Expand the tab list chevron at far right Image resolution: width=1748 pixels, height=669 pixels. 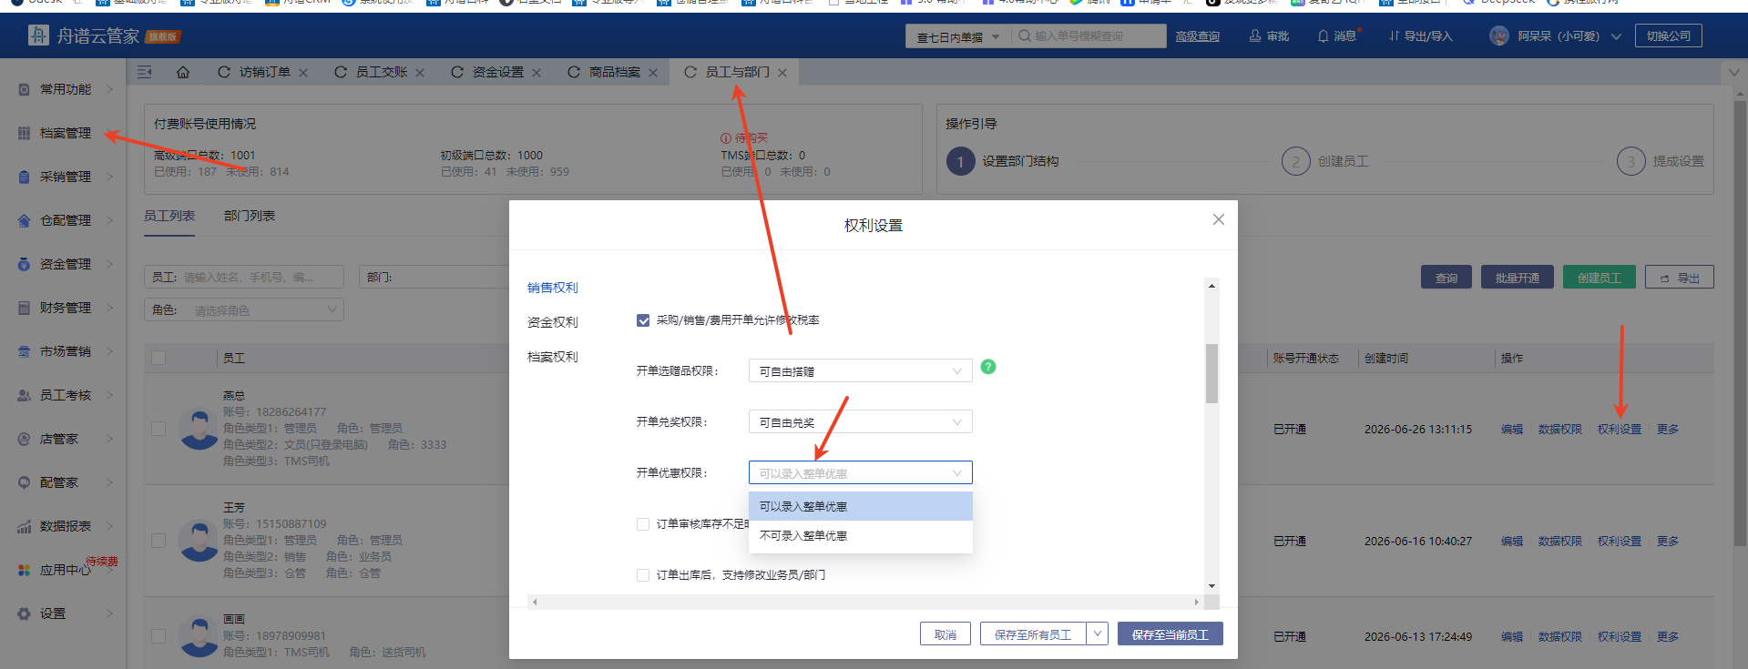coord(1734,72)
